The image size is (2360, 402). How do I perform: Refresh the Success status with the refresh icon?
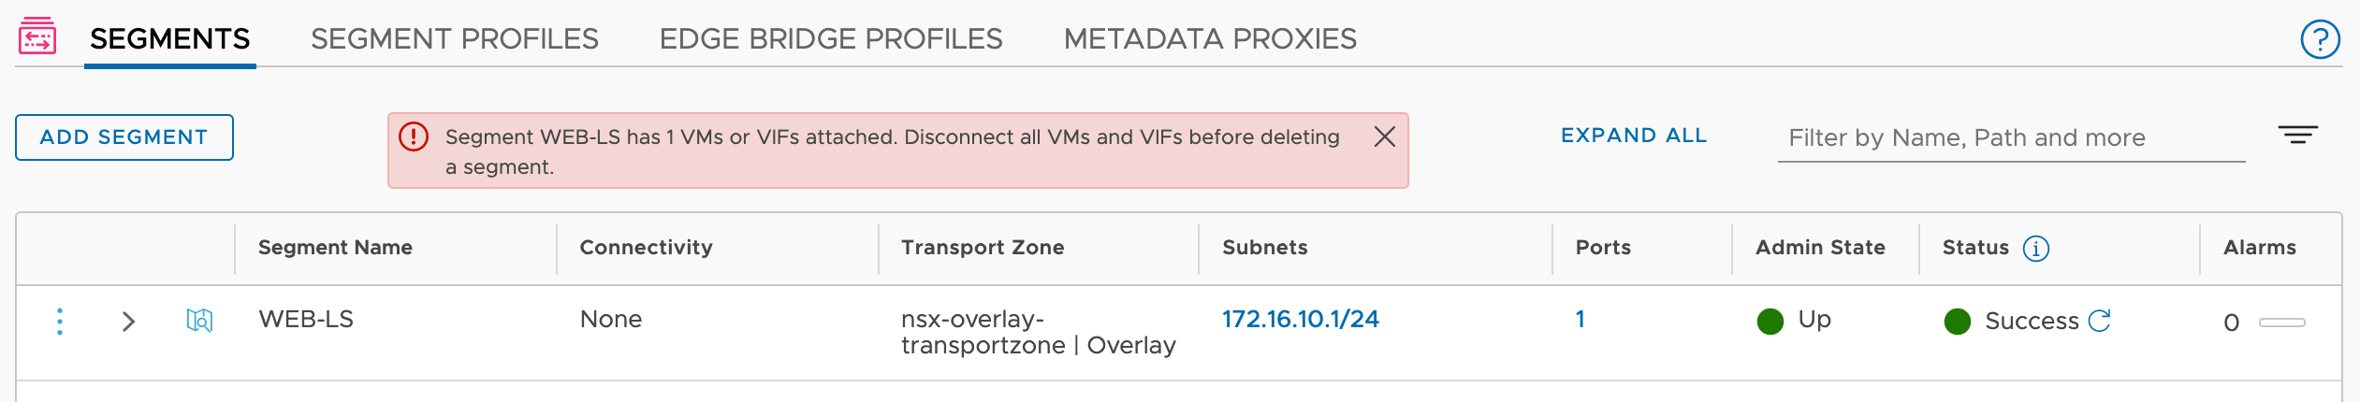2100,321
